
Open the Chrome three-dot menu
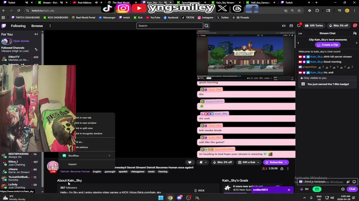click(x=354, y=11)
